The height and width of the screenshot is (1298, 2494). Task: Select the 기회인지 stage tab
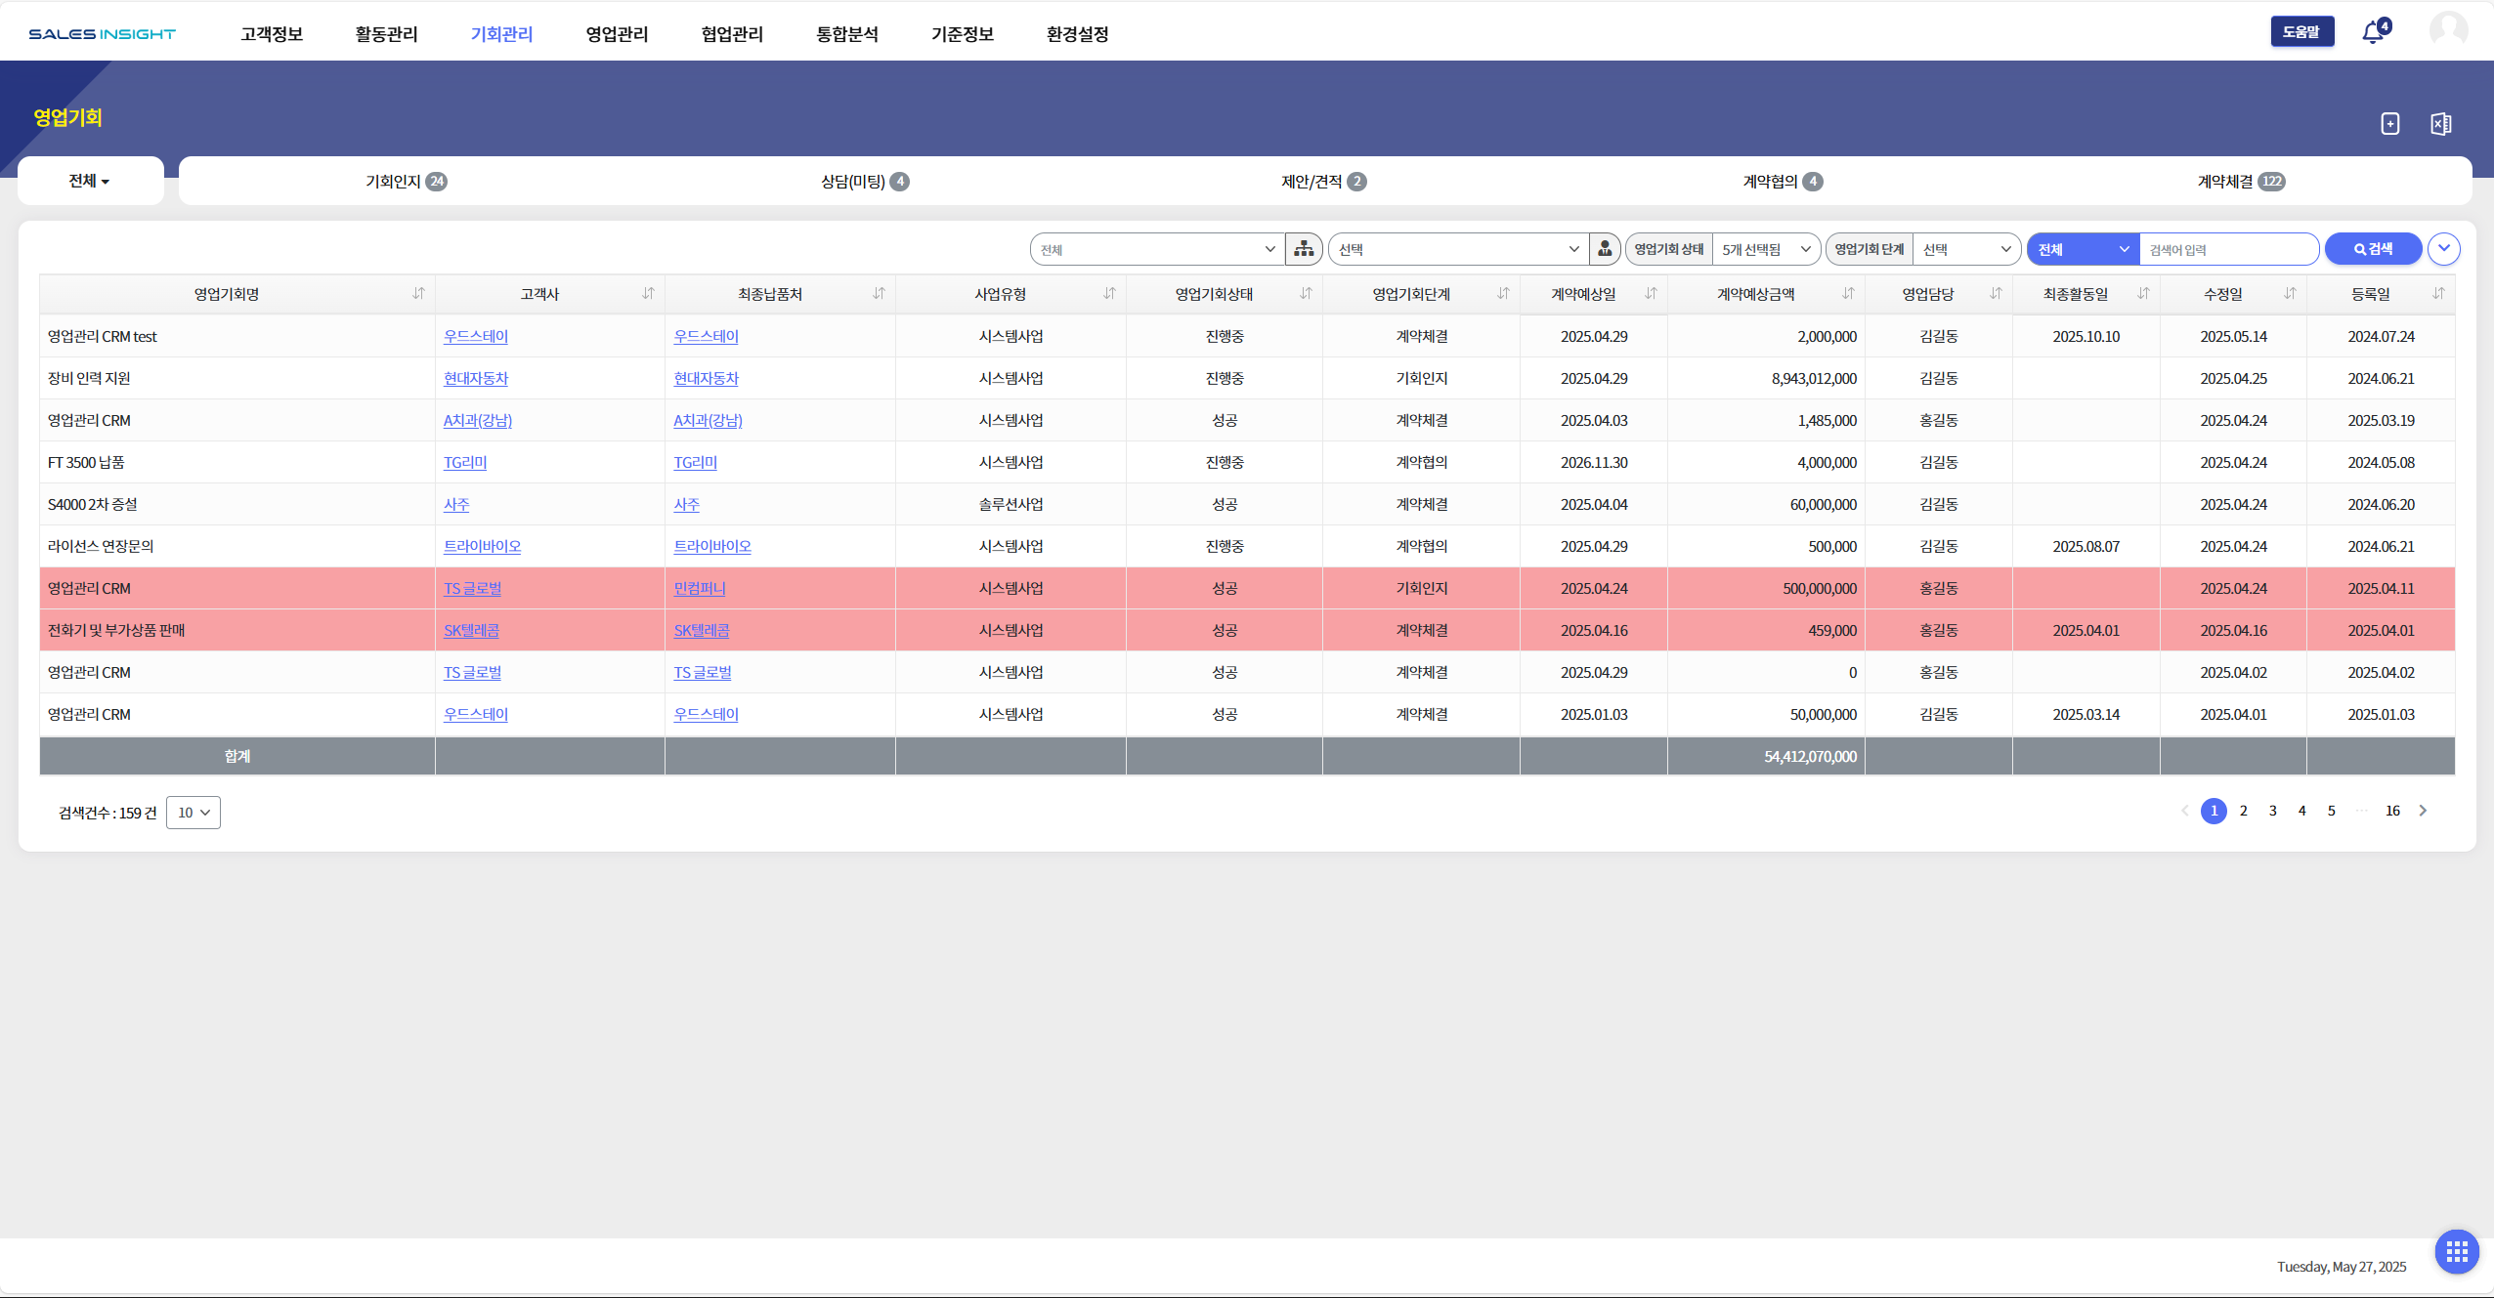407,182
